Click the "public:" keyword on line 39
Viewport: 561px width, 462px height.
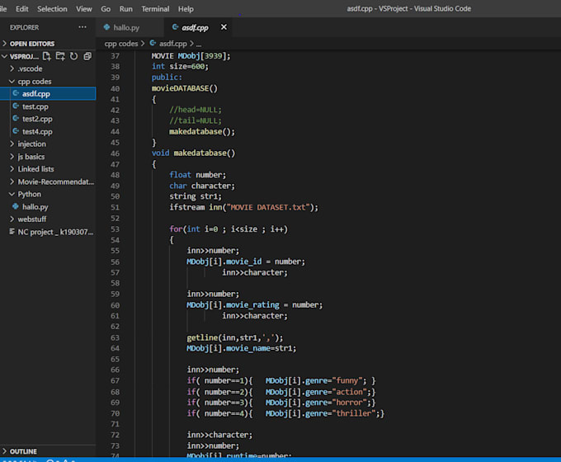pos(167,77)
